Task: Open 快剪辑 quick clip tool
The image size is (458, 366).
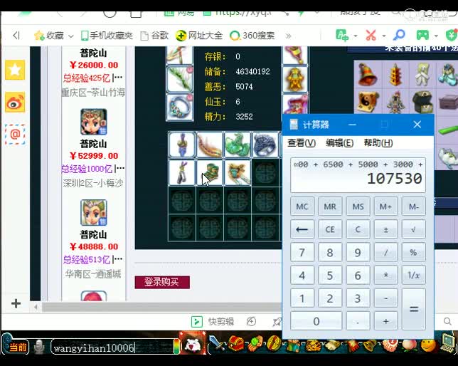Action: pyautogui.click(x=213, y=322)
